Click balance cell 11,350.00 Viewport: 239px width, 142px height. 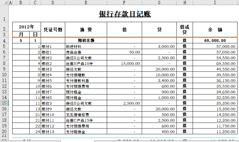click(215, 132)
